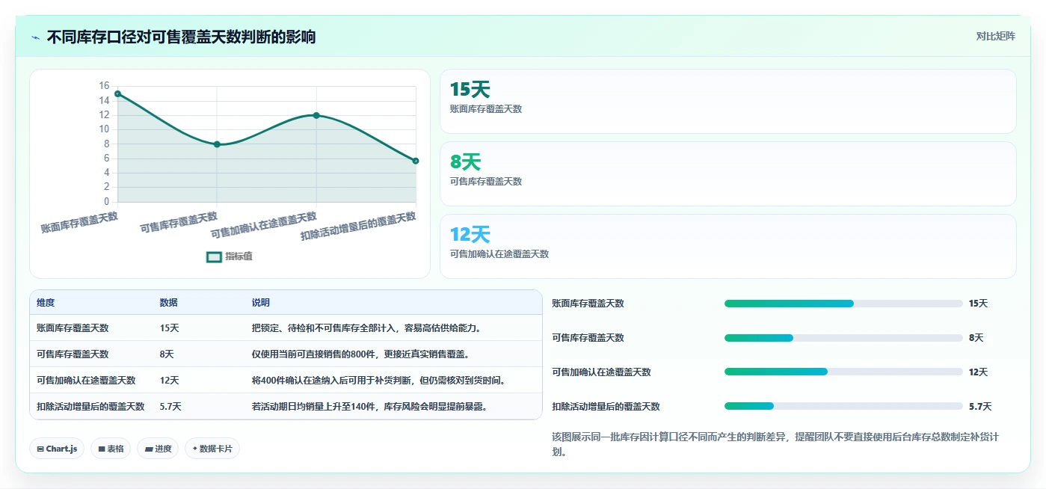Click the 维度 column header
Viewport: 1046px width, 489px height.
[46, 303]
